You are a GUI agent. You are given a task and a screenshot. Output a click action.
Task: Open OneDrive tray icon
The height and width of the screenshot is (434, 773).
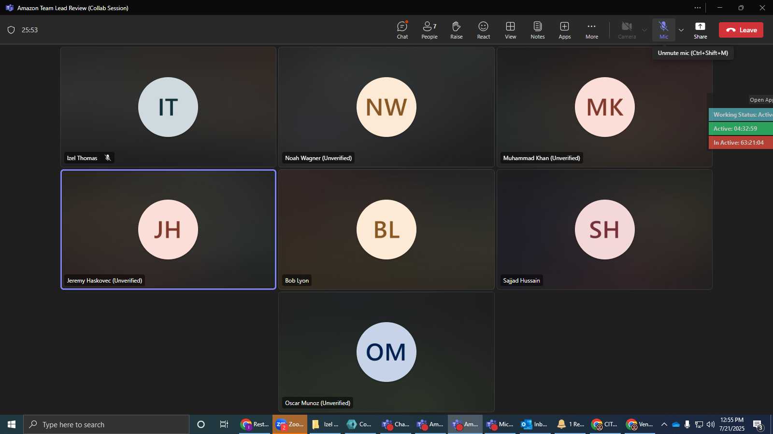point(676,424)
